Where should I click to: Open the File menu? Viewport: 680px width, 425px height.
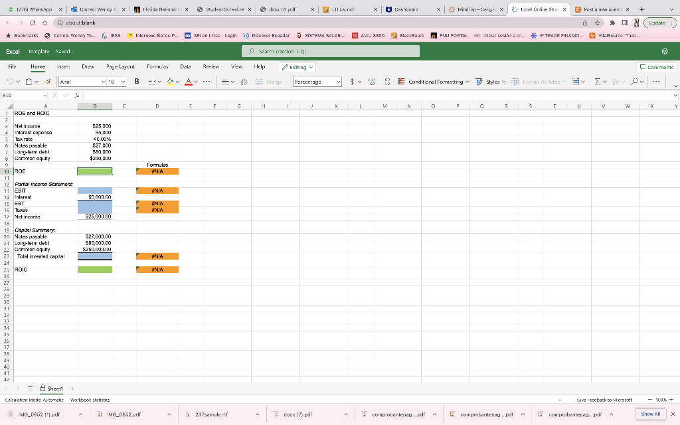tap(12, 66)
